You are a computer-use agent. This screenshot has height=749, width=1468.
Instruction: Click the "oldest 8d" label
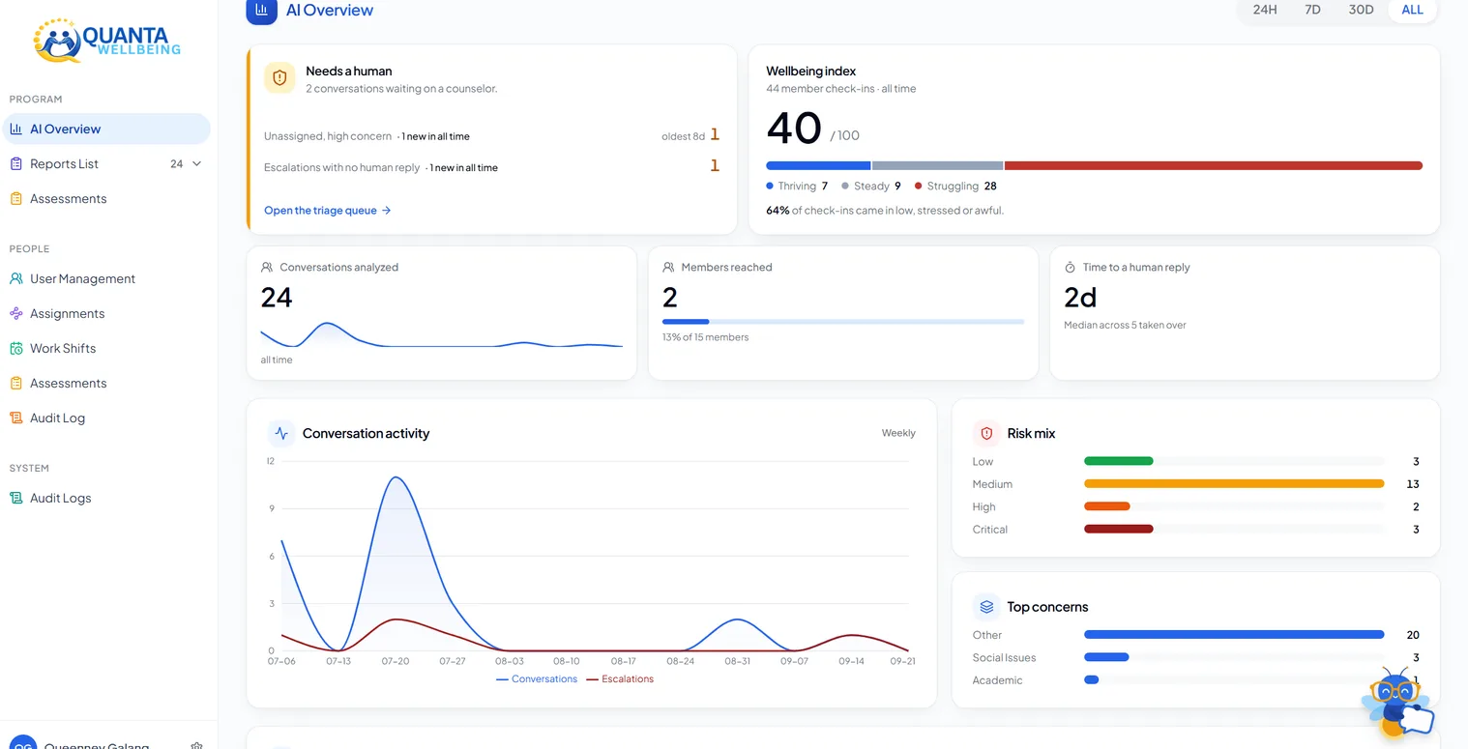(683, 136)
